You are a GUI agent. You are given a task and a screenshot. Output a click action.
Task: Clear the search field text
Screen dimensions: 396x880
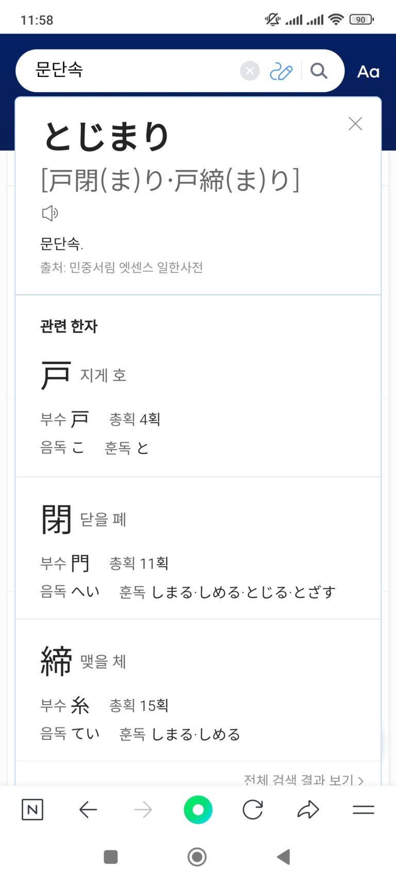[250, 71]
